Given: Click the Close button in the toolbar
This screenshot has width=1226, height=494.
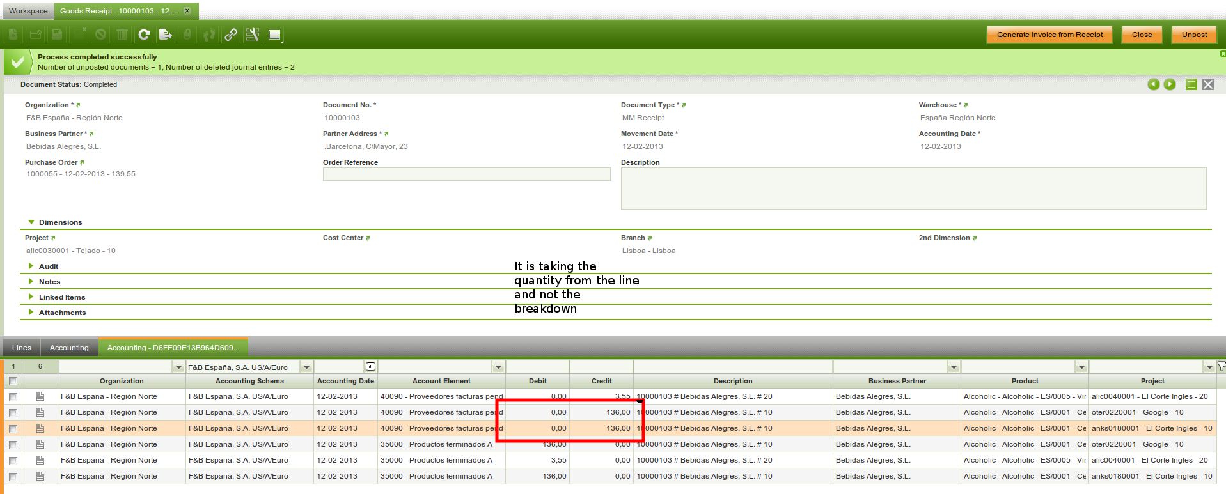Looking at the screenshot, I should pos(1142,35).
